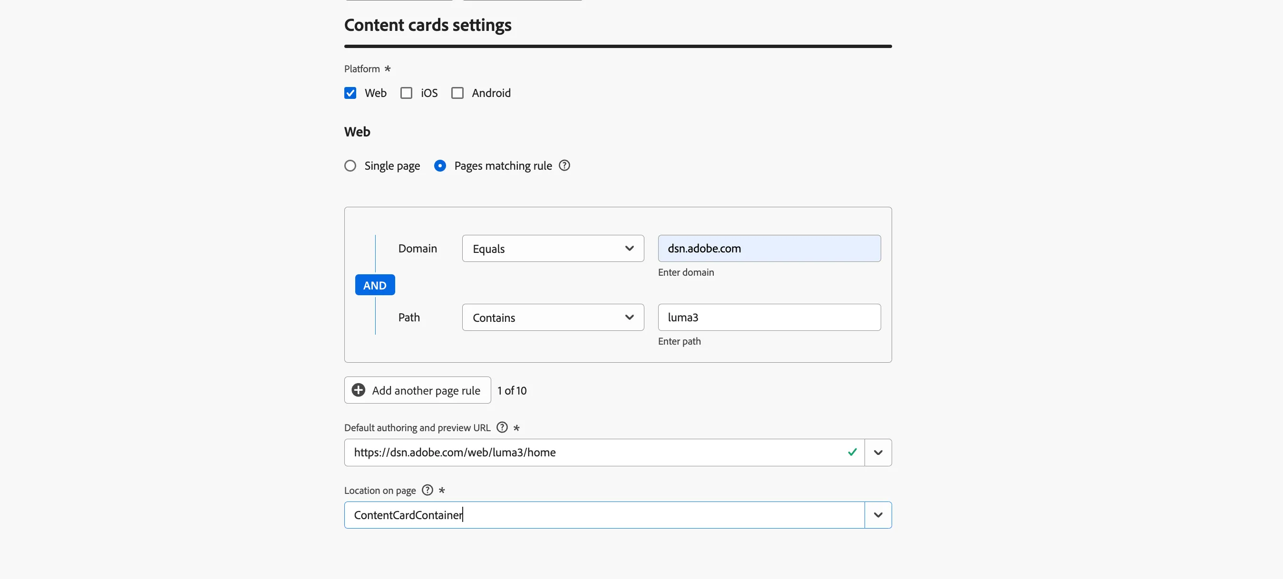This screenshot has height=579, width=1283.
Task: Toggle the AND operator button
Action: click(x=375, y=285)
